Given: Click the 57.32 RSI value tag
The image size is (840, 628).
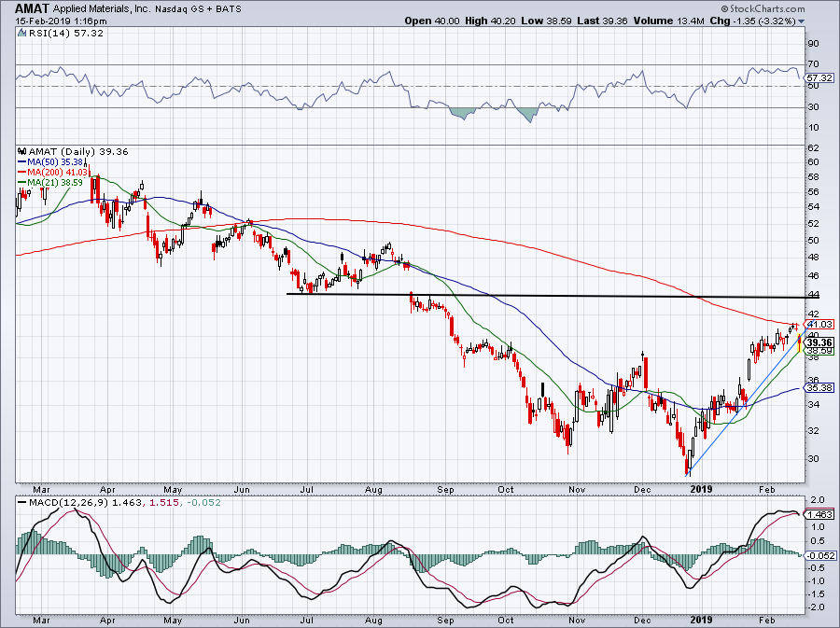Looking at the screenshot, I should pos(818,77).
